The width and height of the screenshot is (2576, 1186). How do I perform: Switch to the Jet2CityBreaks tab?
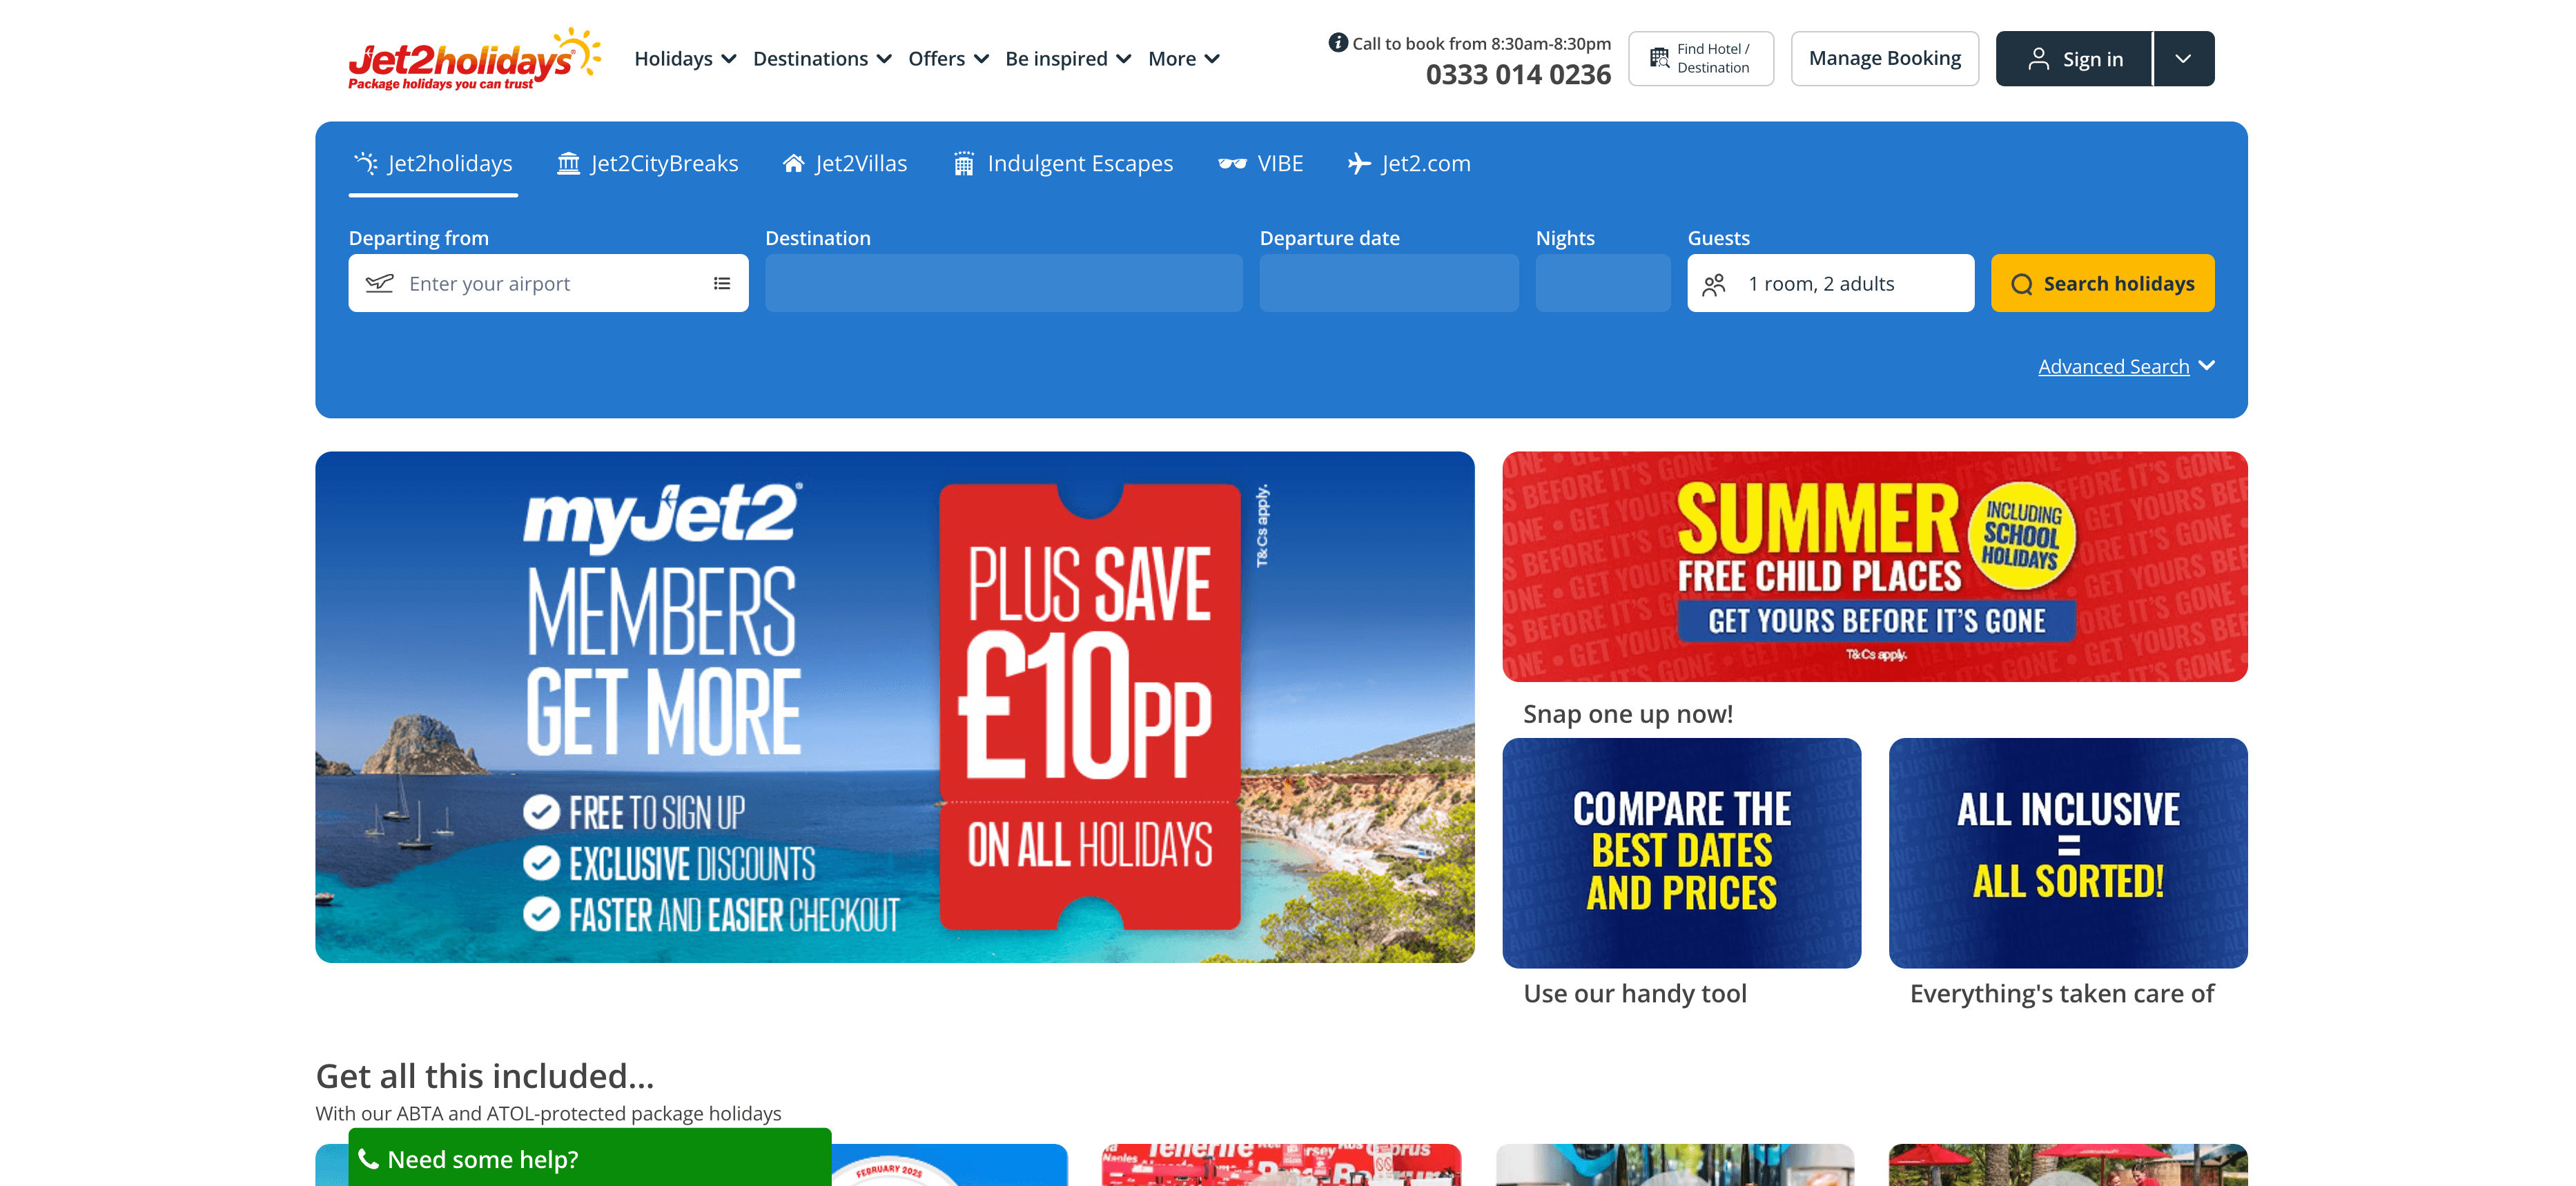pos(648,163)
